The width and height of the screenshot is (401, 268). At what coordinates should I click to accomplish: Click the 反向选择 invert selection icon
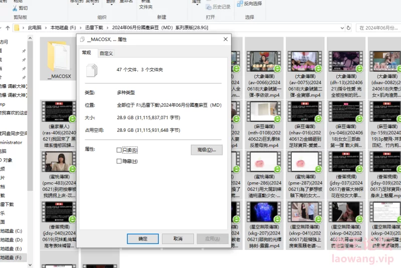click(240, 4)
